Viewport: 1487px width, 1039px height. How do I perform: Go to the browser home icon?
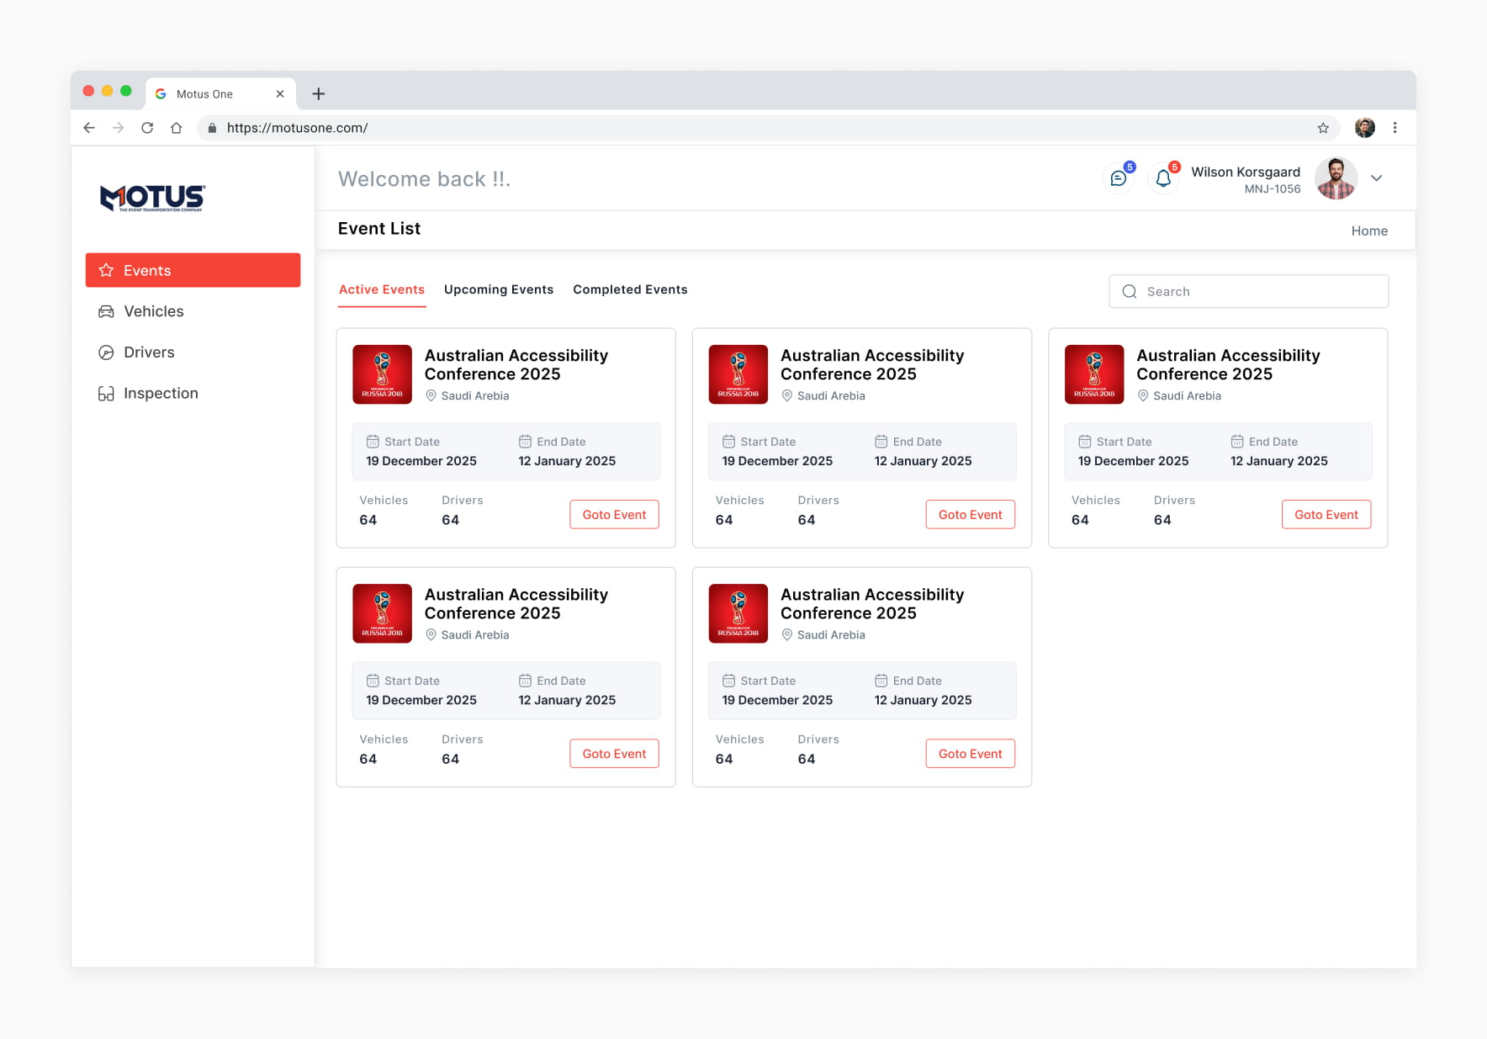coord(177,128)
